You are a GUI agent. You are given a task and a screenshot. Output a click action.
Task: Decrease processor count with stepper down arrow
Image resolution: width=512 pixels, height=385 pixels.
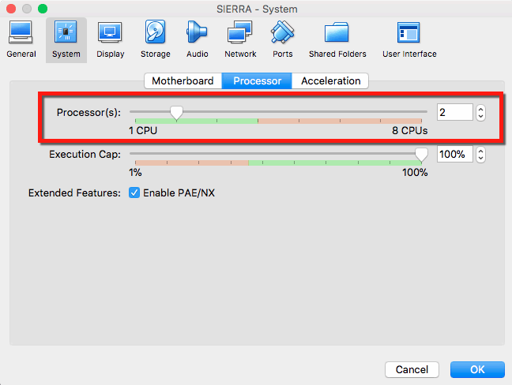(x=480, y=117)
